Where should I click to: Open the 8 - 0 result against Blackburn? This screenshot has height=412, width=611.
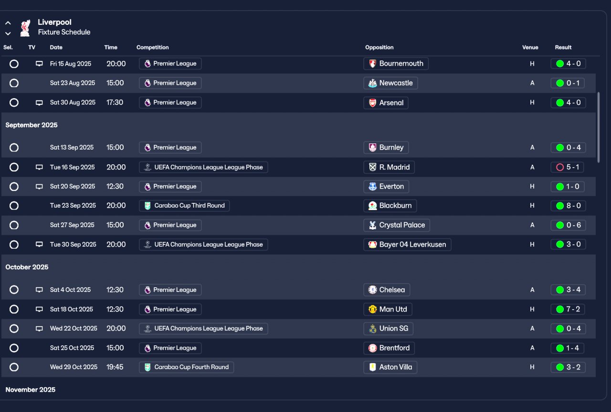(x=573, y=206)
